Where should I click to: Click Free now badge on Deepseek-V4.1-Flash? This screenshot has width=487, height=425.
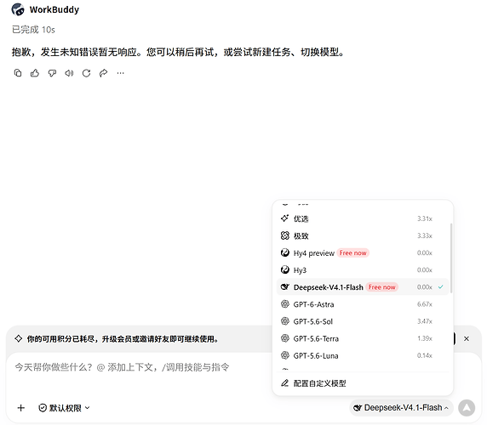tap(381, 287)
